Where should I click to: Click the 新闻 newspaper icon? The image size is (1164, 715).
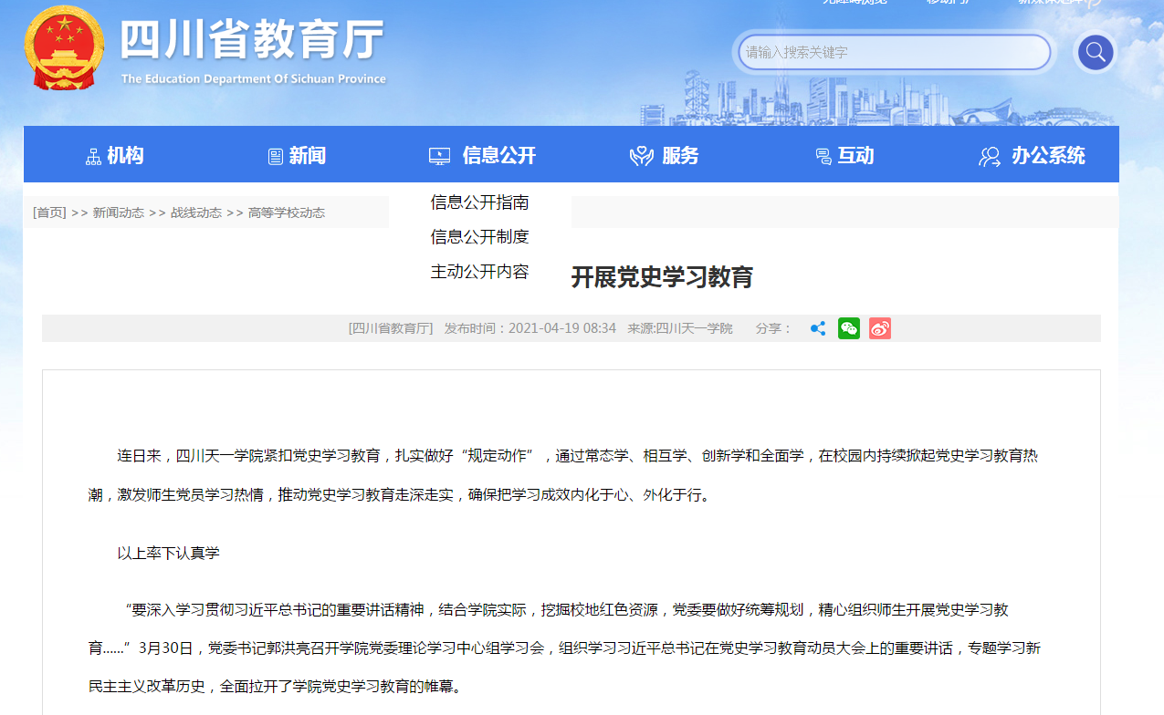coord(276,157)
